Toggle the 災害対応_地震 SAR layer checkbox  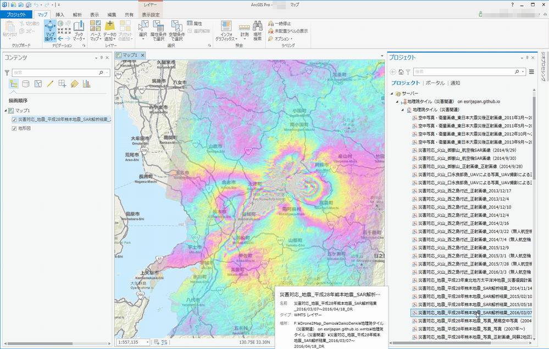[14, 119]
